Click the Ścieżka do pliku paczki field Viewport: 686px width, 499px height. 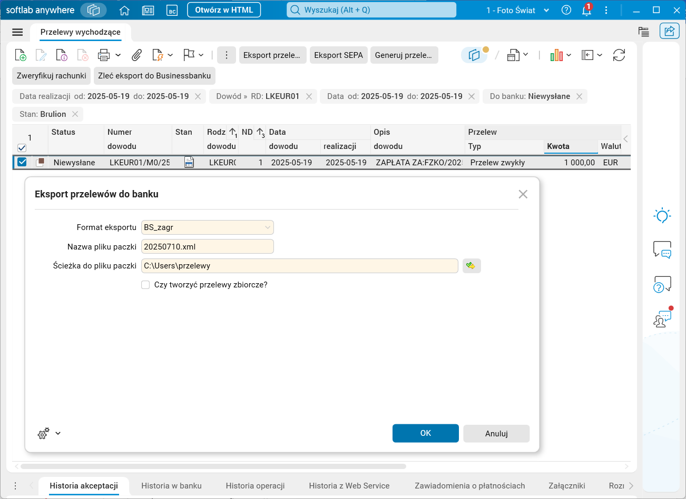point(300,266)
